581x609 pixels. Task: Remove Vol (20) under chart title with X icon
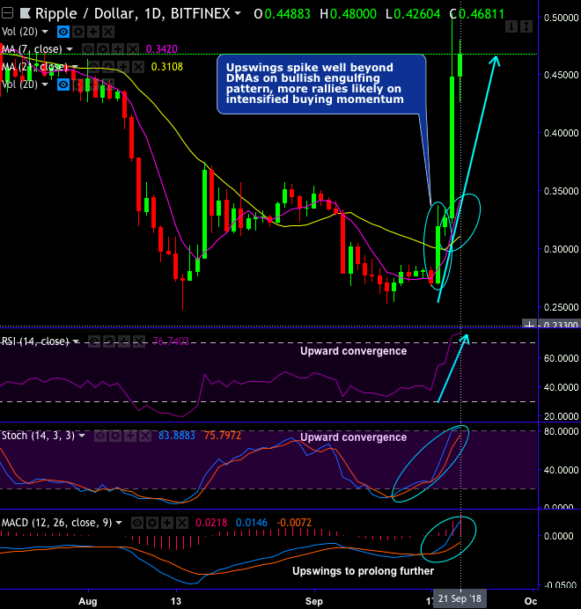click(108, 32)
